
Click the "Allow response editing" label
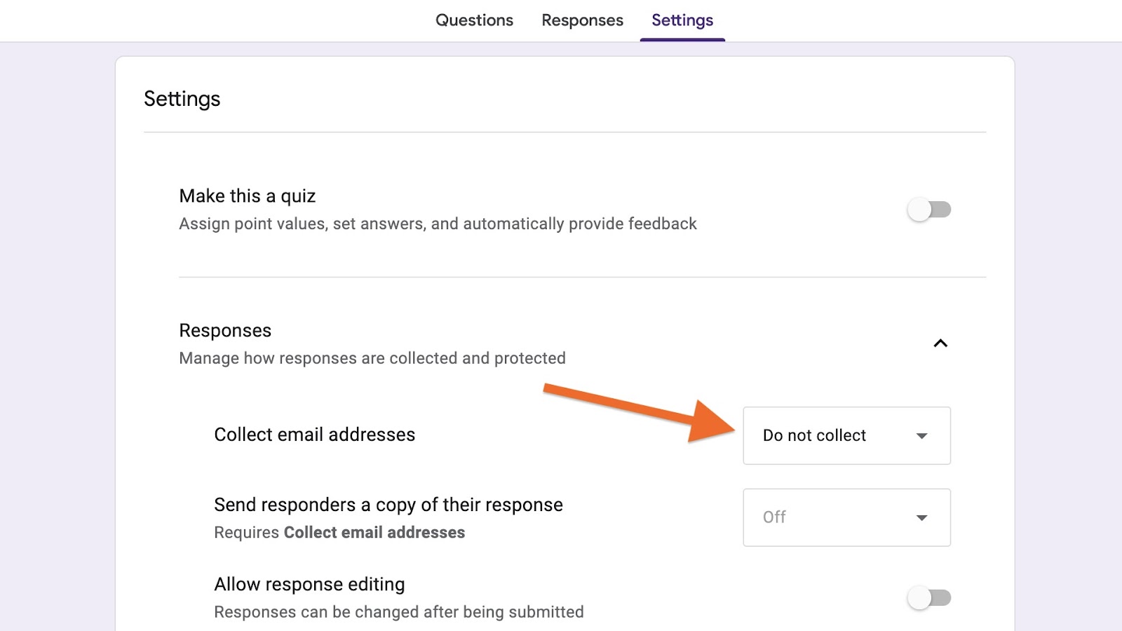coord(309,584)
